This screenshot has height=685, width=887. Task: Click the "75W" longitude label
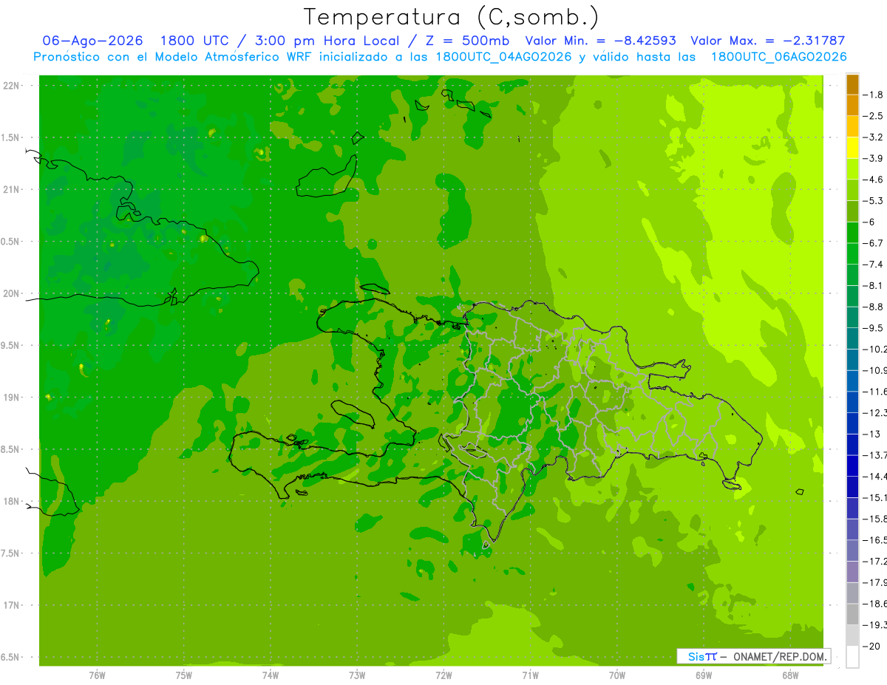pyautogui.click(x=184, y=675)
